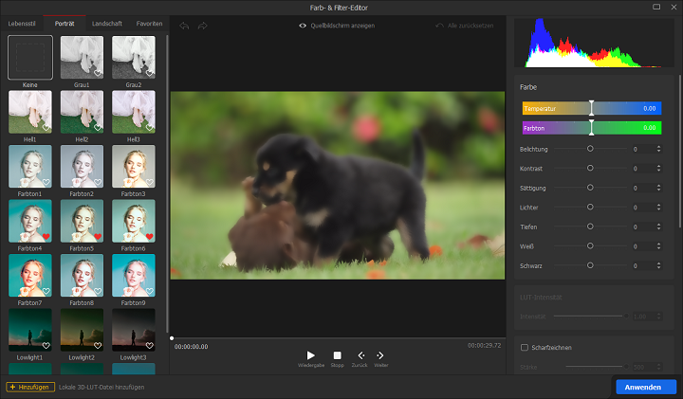Viewport: 683px width, 399px height.
Task: Click the Kontrast value stepper arrows
Action: click(x=658, y=168)
